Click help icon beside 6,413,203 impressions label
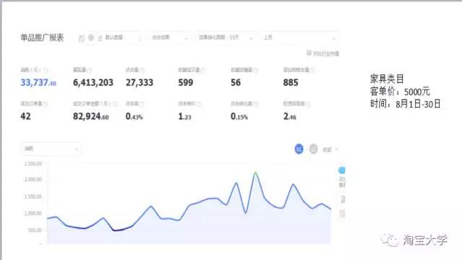This screenshot has height=260, width=462. [x=90, y=70]
